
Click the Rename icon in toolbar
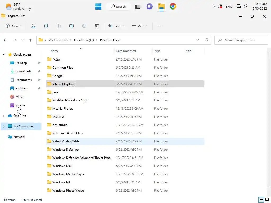[71, 26]
